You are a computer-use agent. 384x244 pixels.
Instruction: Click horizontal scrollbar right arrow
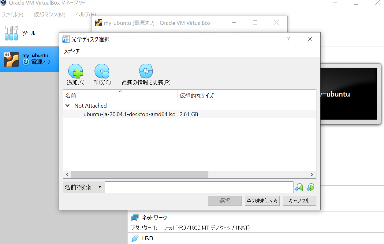(312, 174)
